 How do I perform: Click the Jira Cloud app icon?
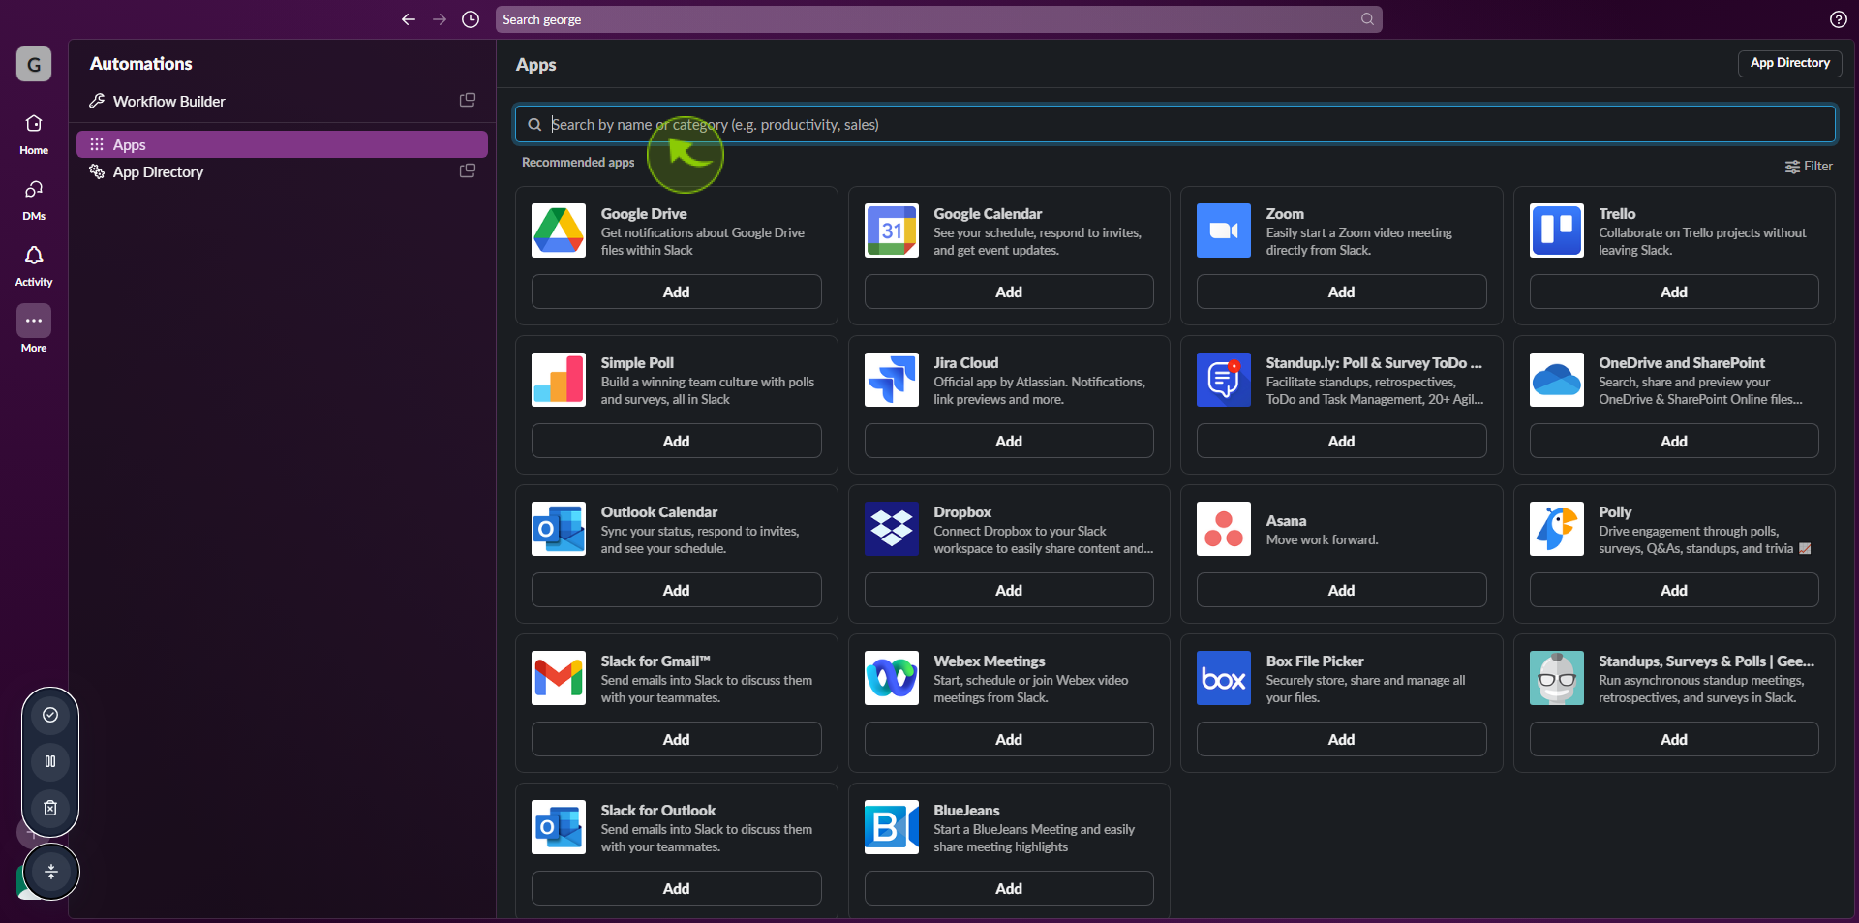pyautogui.click(x=892, y=380)
